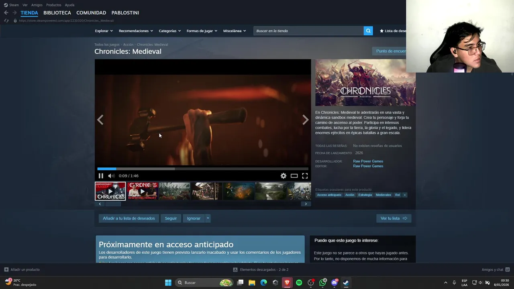Go to the TIENDA tab
This screenshot has height=289, width=514.
pos(29,13)
